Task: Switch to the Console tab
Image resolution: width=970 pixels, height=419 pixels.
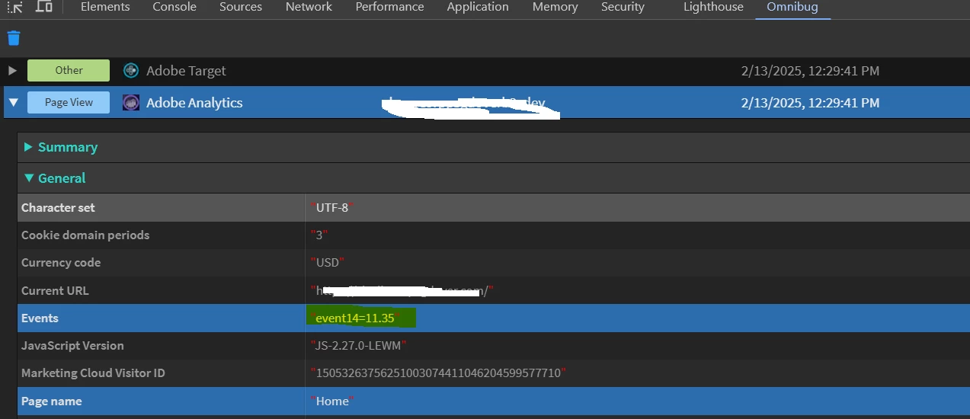Action: pos(174,7)
